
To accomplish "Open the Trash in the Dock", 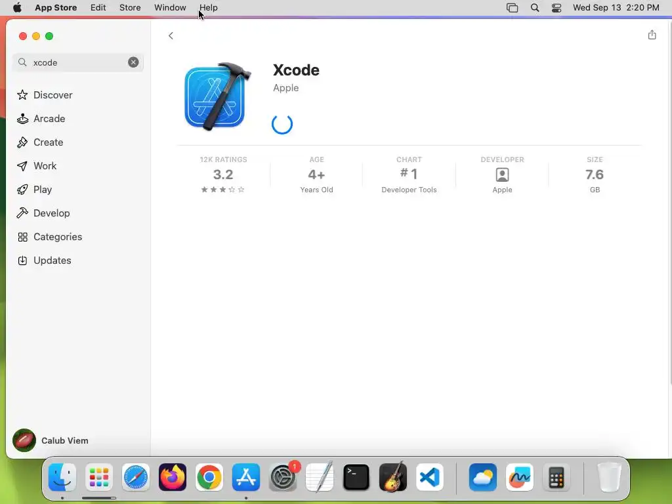I will pos(609,478).
